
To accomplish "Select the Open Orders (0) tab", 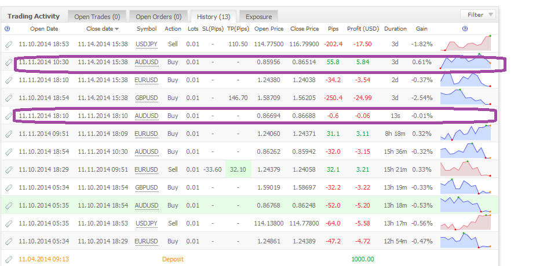I will tap(159, 16).
